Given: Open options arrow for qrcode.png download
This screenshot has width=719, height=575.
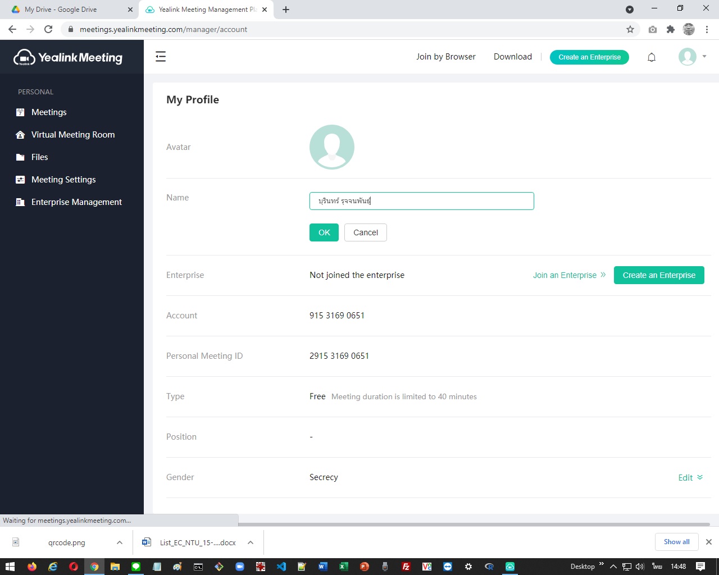Looking at the screenshot, I should point(120,542).
